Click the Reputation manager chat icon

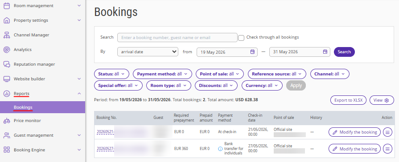pyautogui.click(x=7, y=64)
